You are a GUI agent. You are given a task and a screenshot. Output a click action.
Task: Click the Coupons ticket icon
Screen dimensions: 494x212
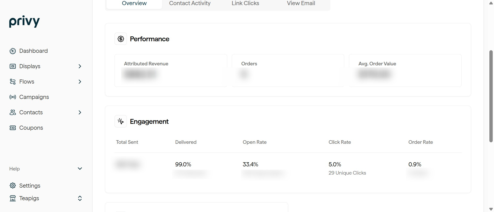point(13,128)
